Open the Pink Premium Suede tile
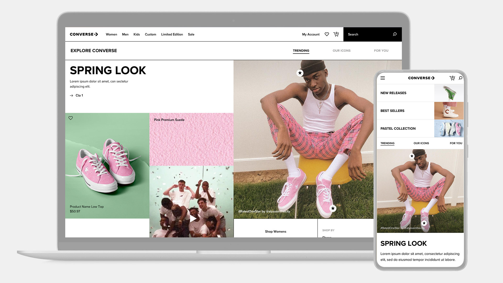 pos(191,139)
